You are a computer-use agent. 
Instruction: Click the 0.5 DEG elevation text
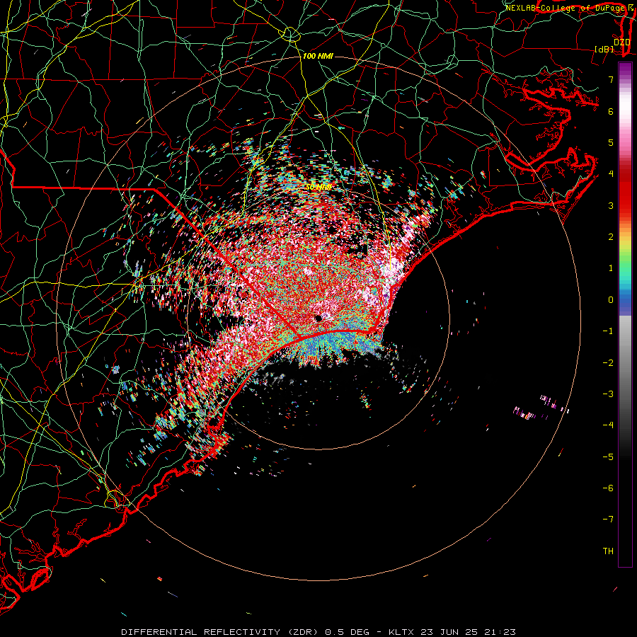point(348,632)
